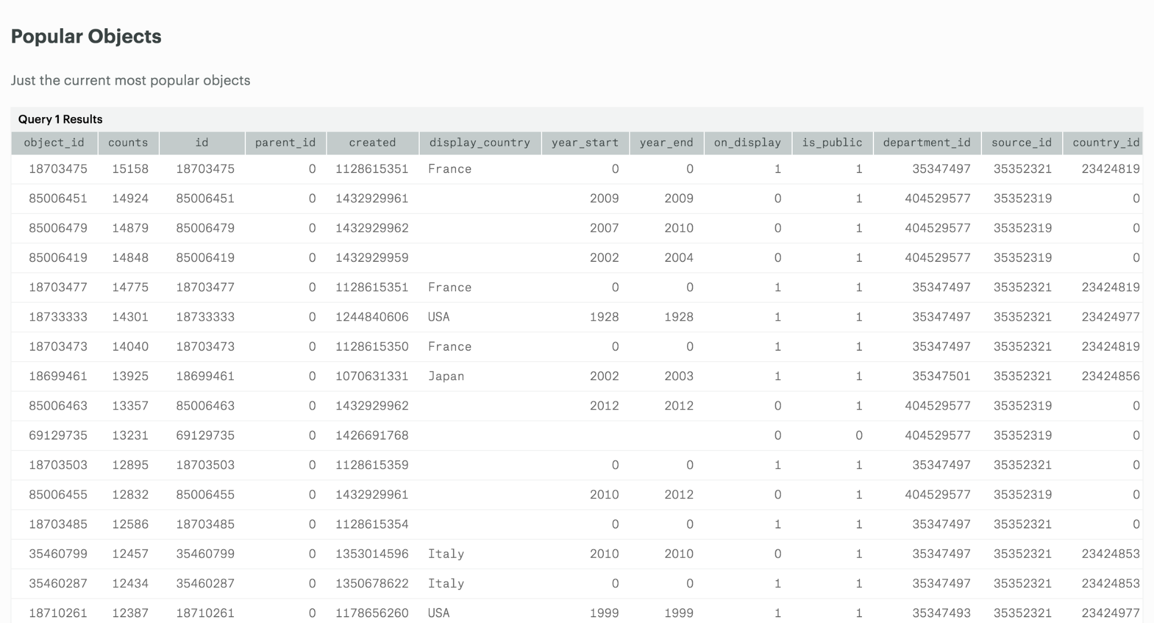Click created value 1244840606
The width and height of the screenshot is (1154, 623).
pos(372,317)
